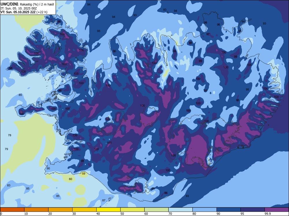Click the orange 10–20 legend color segment
Image resolution: width=289 pixels, height=216 pixels.
(36, 210)
